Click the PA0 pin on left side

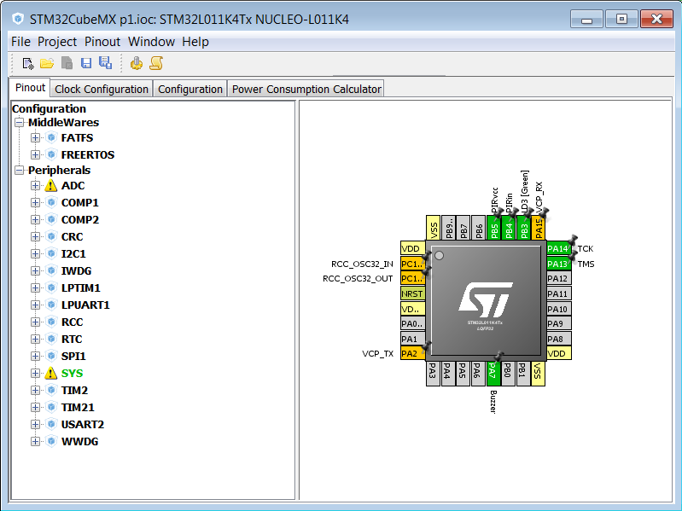click(413, 323)
